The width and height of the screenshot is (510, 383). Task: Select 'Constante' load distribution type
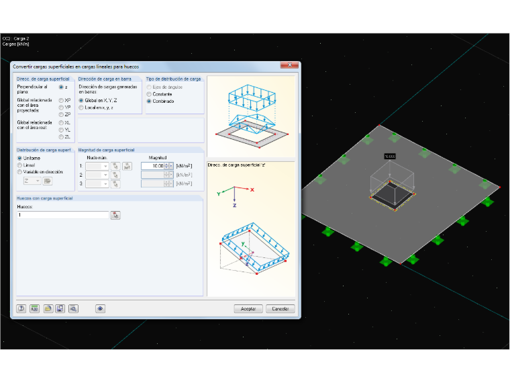click(149, 94)
